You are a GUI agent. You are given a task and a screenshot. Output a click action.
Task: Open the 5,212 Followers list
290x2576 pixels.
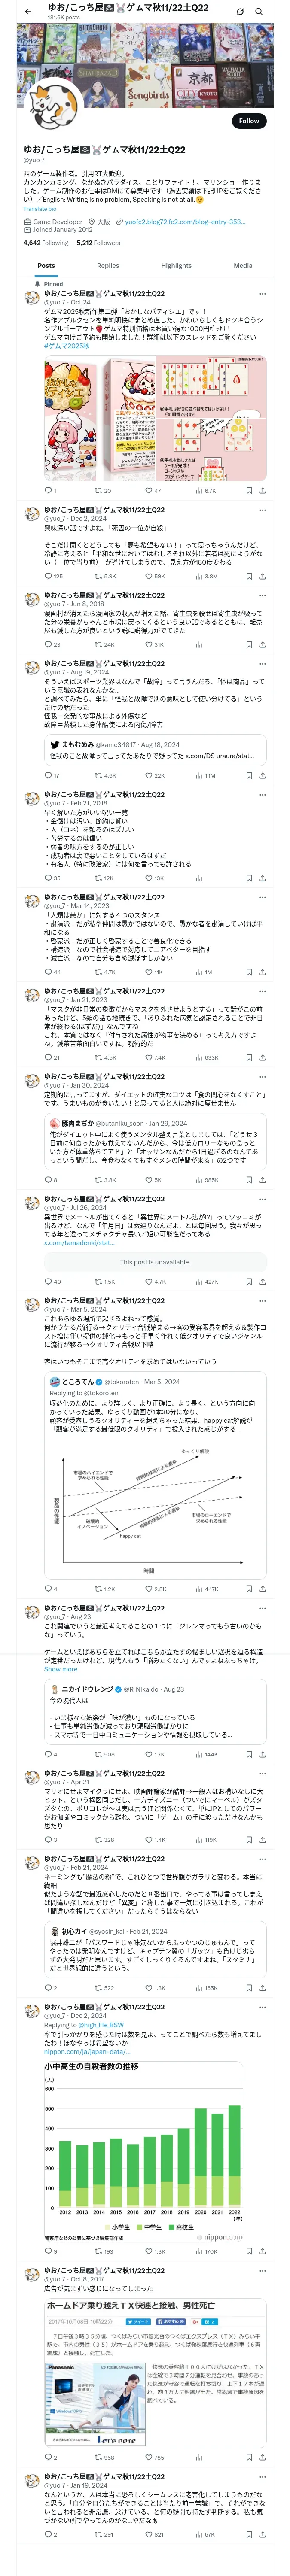(x=98, y=243)
